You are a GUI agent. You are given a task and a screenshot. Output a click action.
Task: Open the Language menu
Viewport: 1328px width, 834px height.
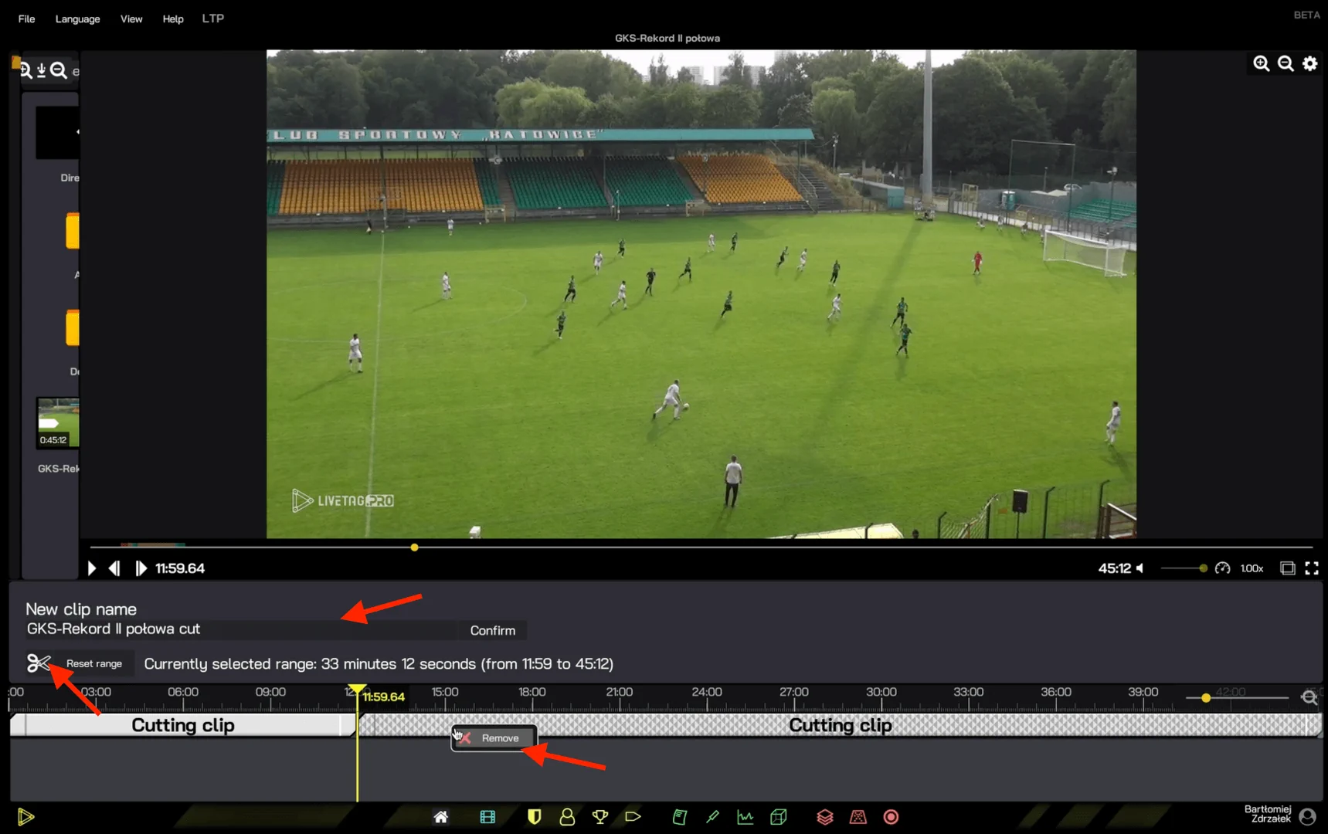coord(77,19)
